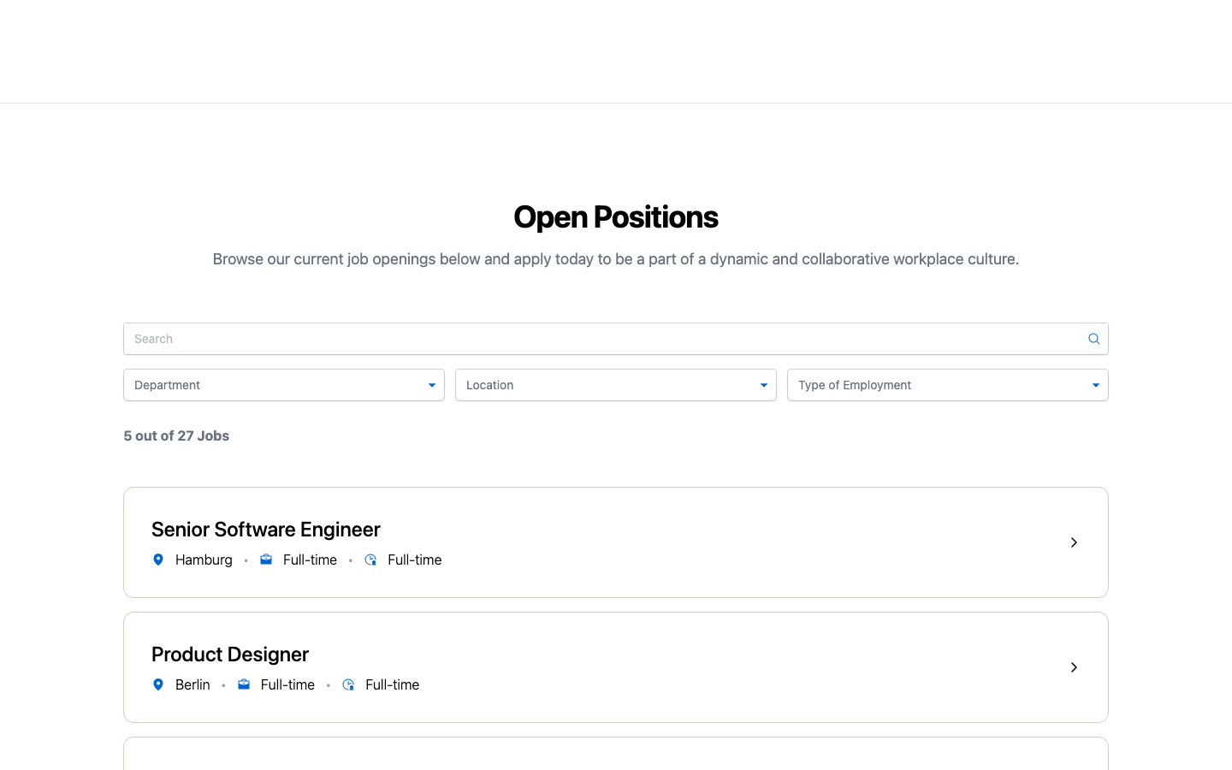Open the Department filter dropdown

pos(284,385)
